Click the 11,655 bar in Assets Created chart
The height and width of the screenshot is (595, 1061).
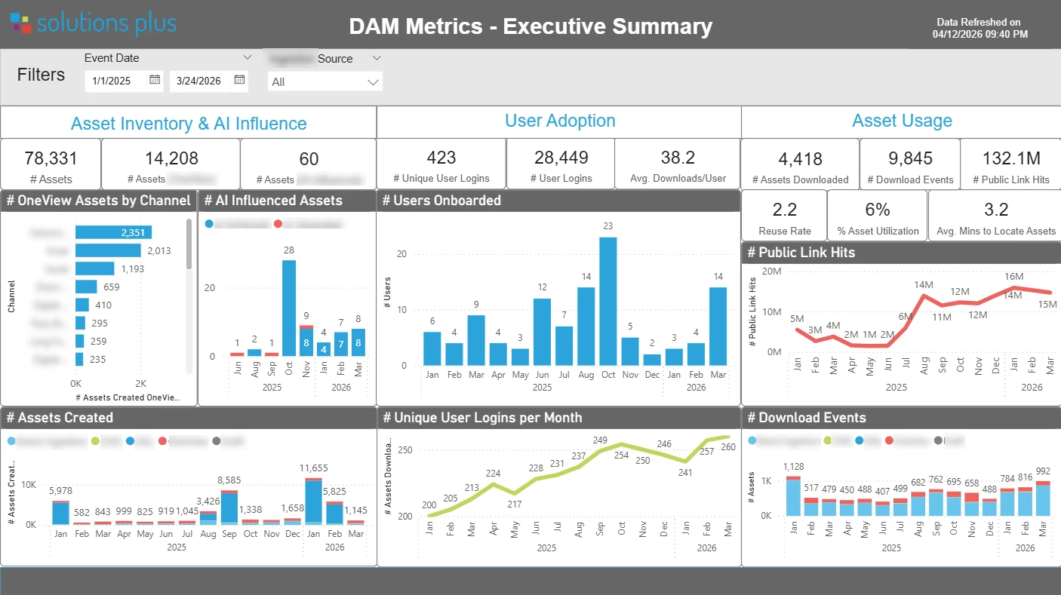(x=313, y=501)
